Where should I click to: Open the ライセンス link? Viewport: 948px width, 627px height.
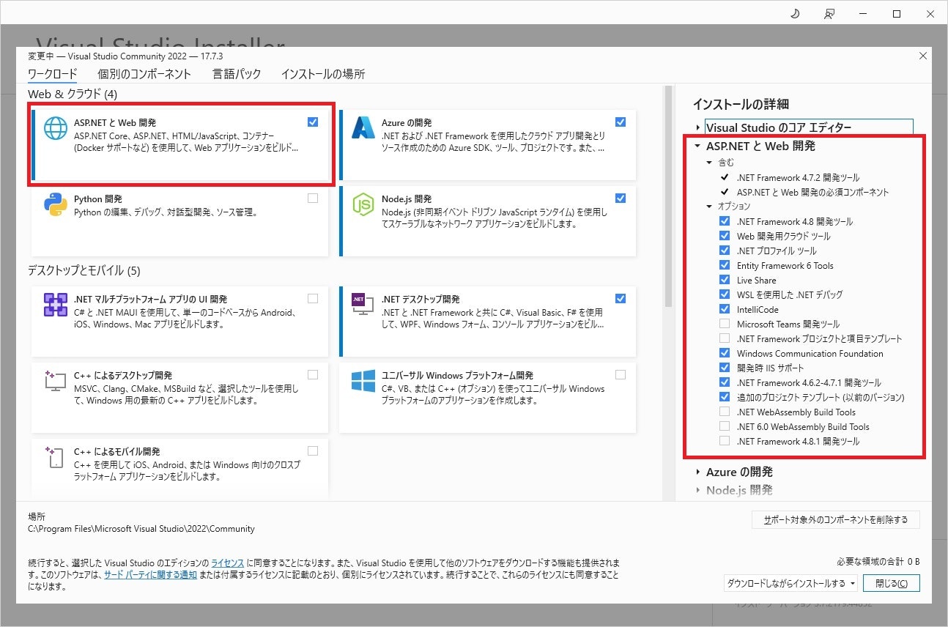(228, 563)
